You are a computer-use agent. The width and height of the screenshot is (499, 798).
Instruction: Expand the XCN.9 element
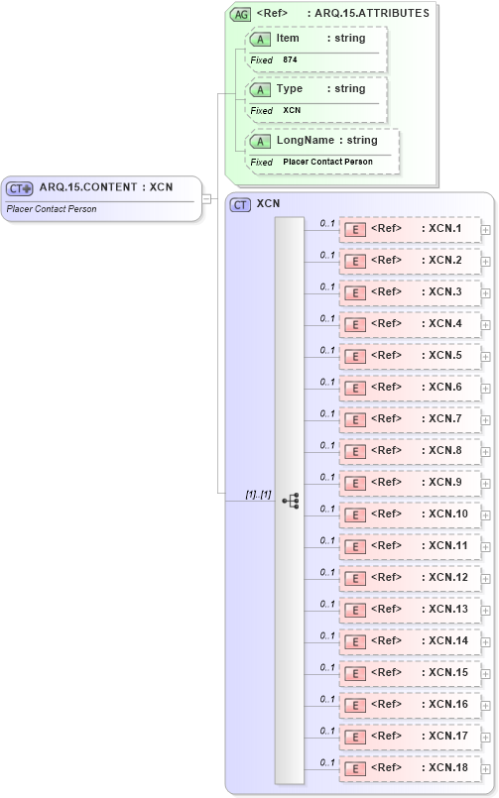coord(485,484)
